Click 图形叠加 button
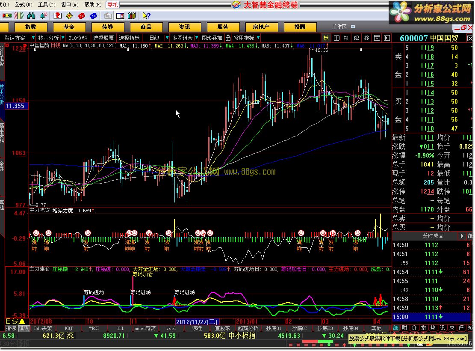 coord(212,38)
